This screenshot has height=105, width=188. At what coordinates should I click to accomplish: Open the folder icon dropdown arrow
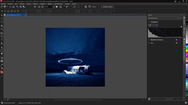[x=7, y=7]
